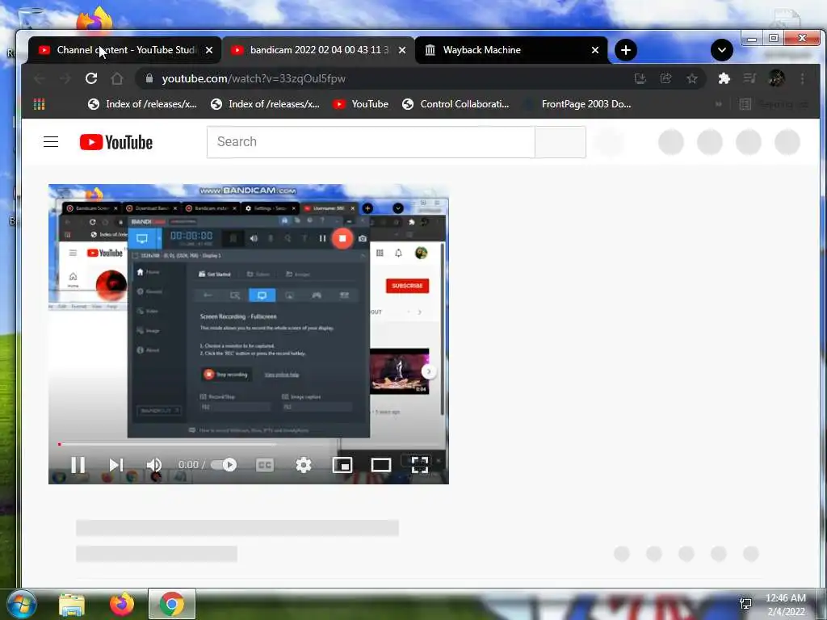The image size is (827, 620).
Task: Close the bandicam video tab
Action: click(x=402, y=50)
